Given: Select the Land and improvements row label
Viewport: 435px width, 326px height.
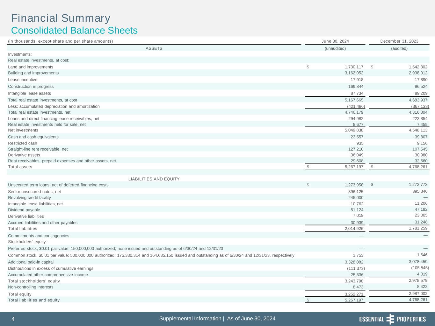Looking at the screenshot, I should tap(31, 67).
